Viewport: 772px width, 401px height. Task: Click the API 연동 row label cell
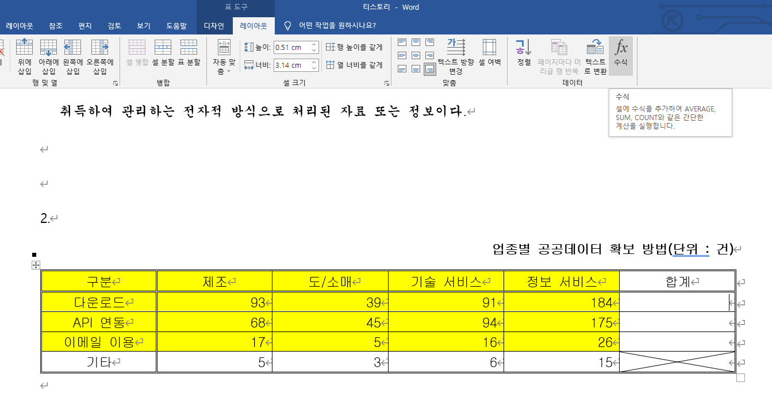(x=99, y=322)
